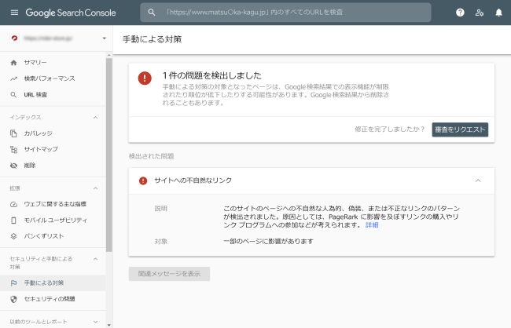Click the home icon beside サマリー
Viewport: 511px width, 328px height.
click(x=13, y=63)
